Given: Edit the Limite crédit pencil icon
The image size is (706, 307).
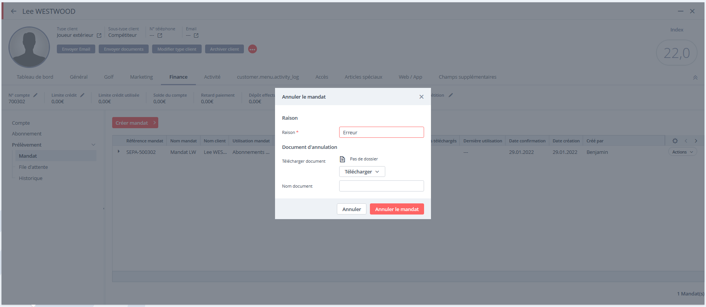Looking at the screenshot, I should pyautogui.click(x=82, y=95).
